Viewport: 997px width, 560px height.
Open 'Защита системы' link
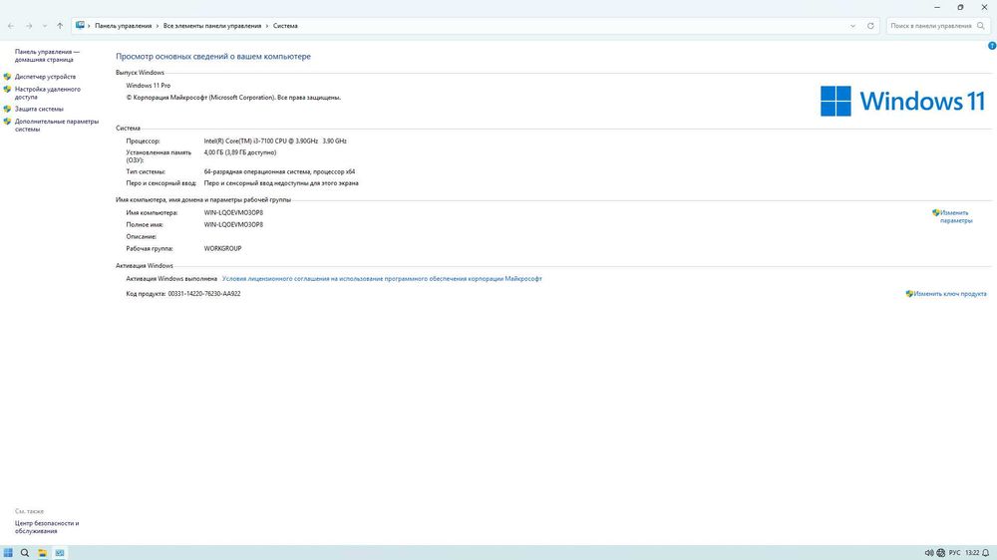tap(39, 109)
